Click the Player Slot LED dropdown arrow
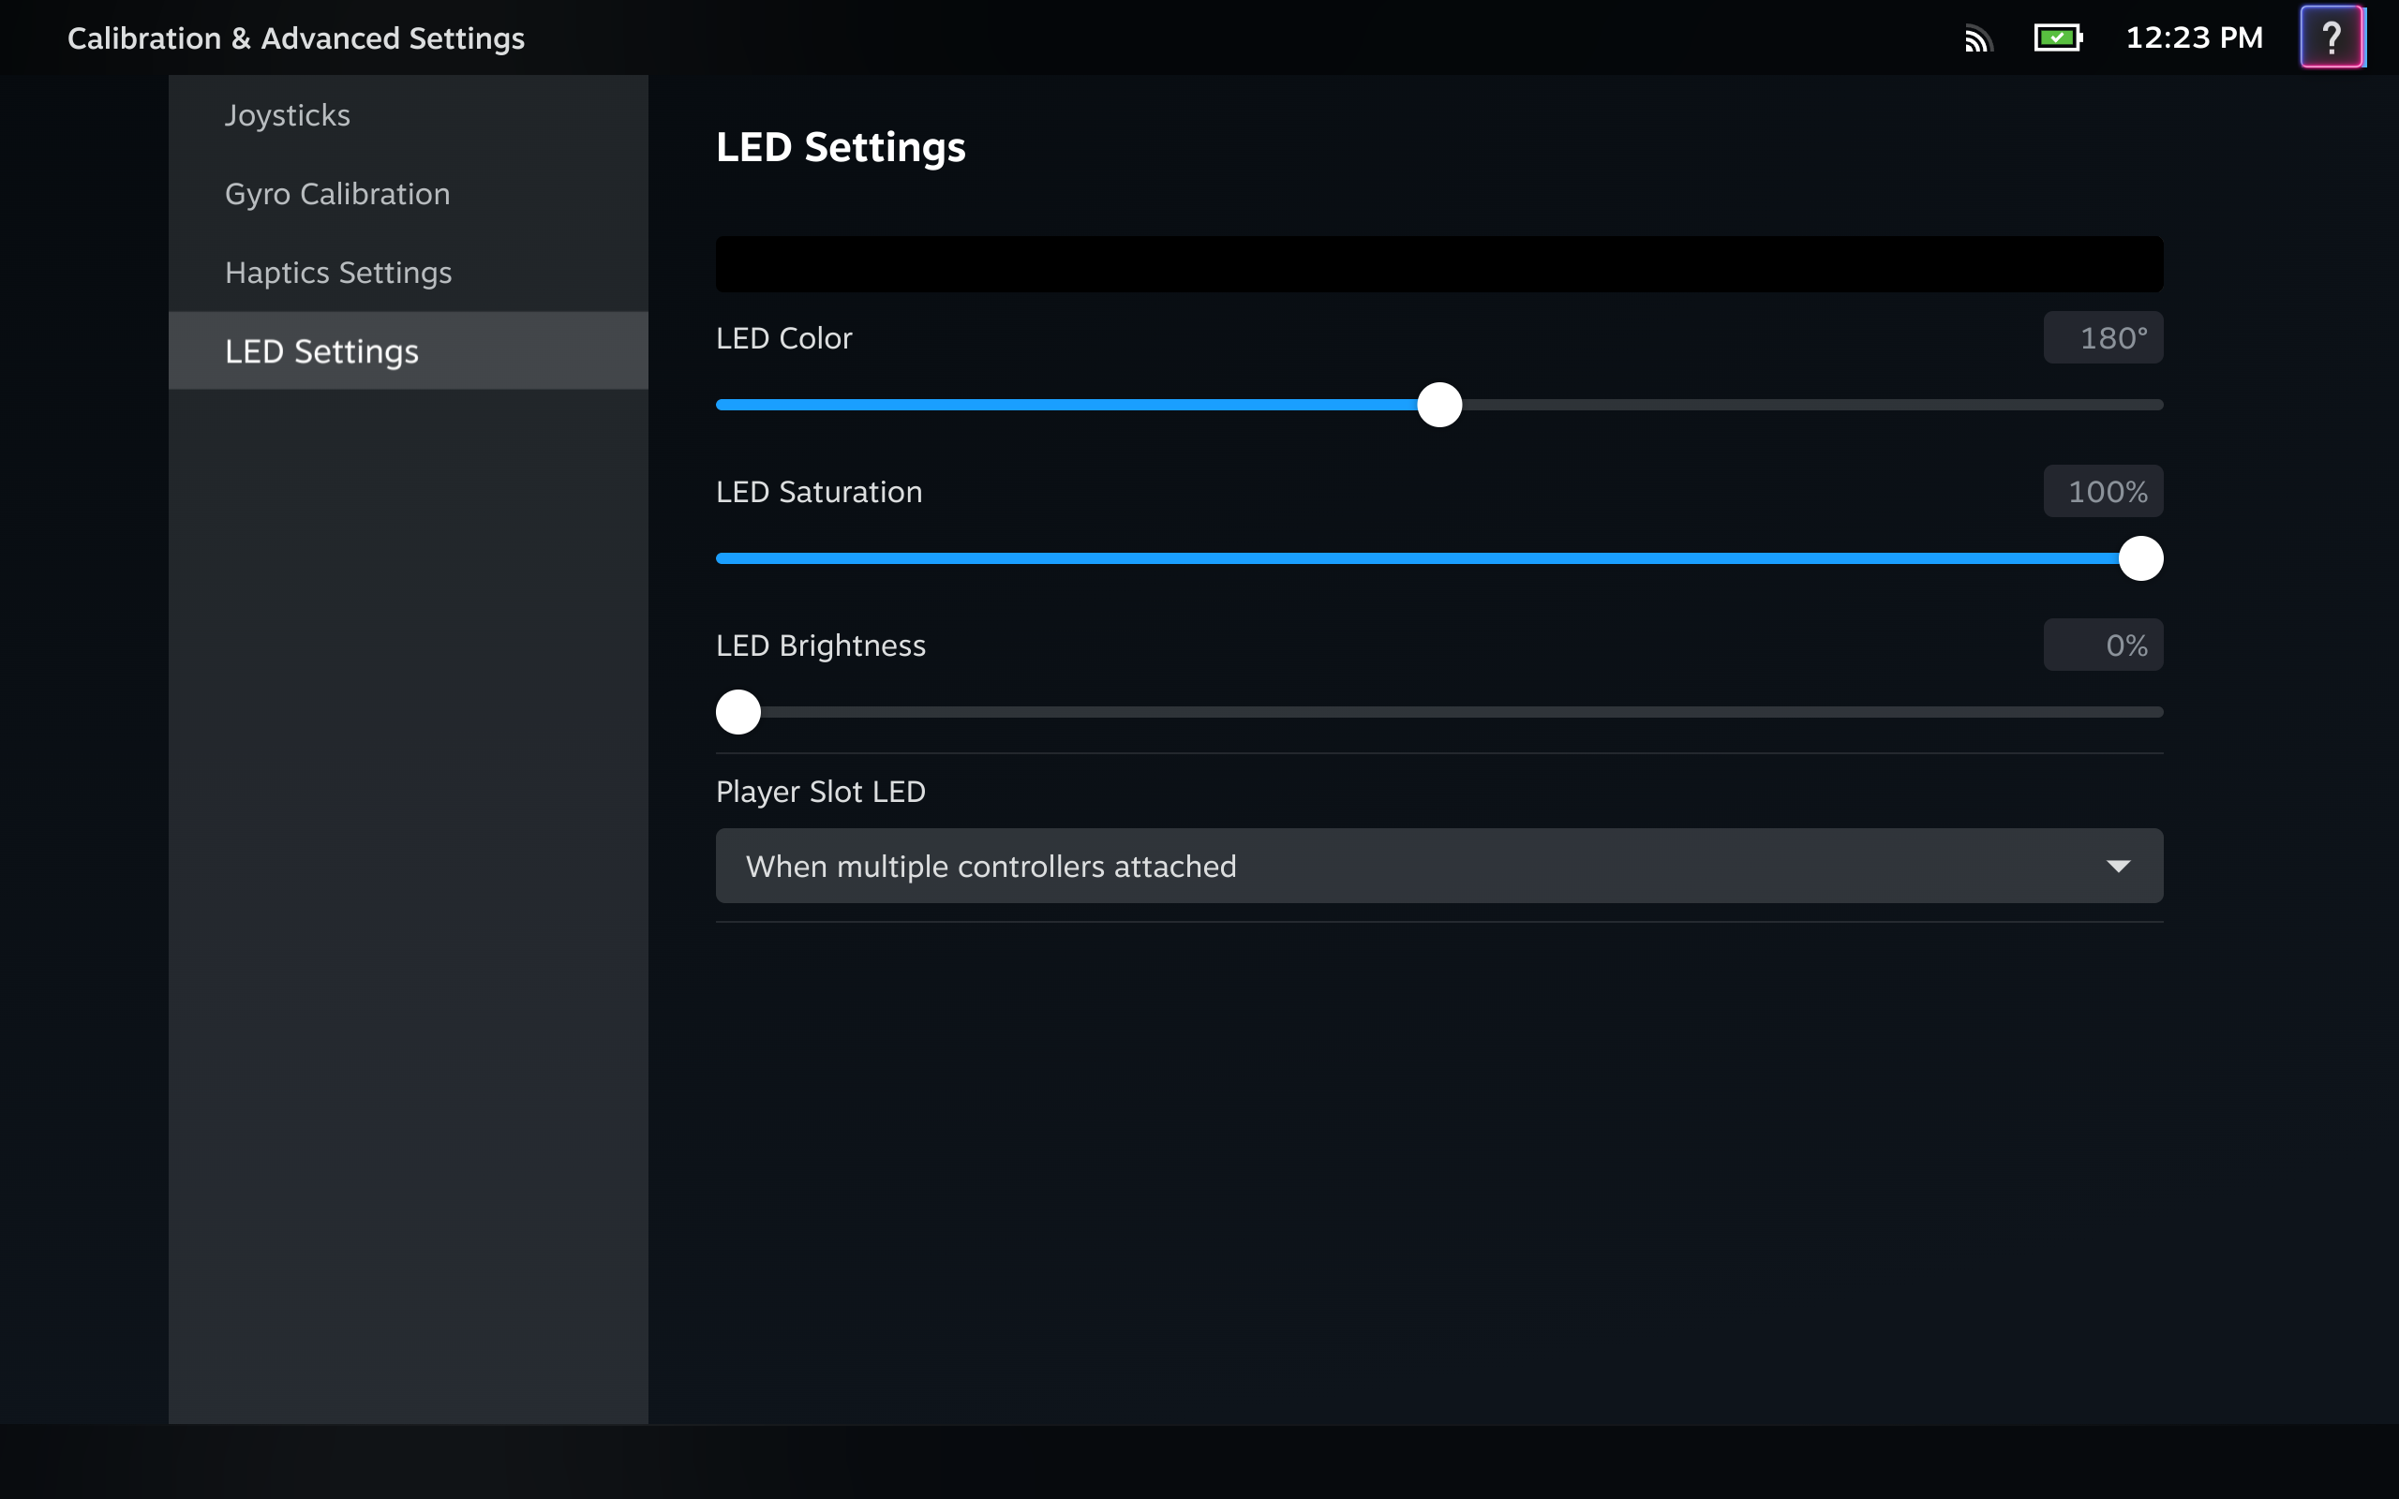 tap(2118, 867)
